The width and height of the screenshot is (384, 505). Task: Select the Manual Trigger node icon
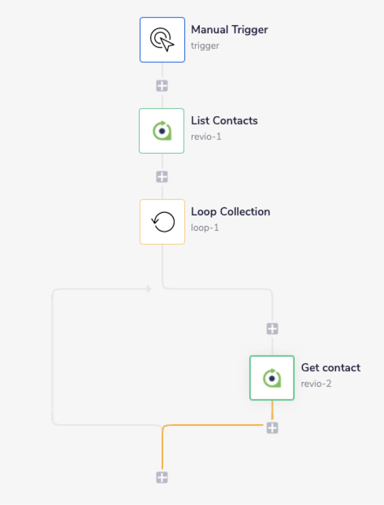tap(162, 39)
